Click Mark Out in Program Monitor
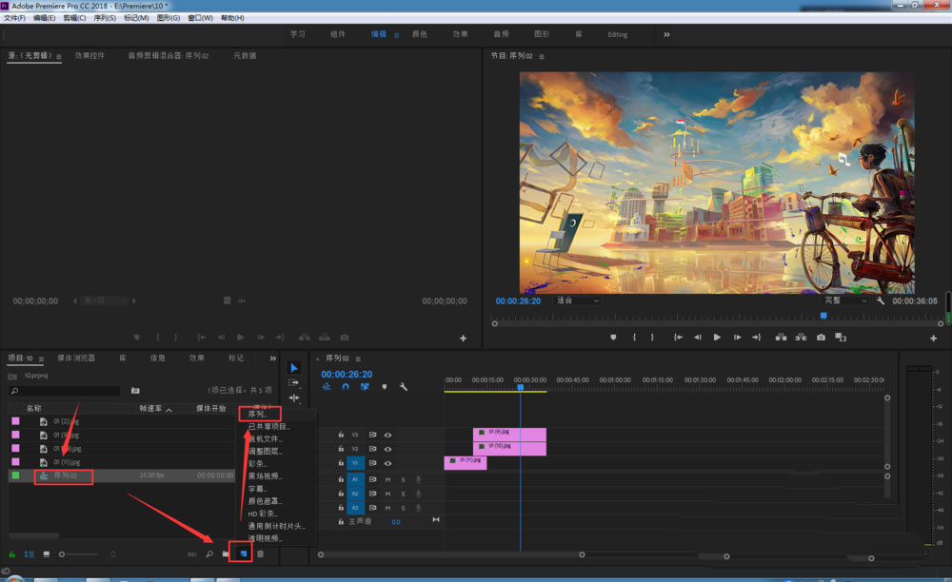The image size is (952, 582). coord(653,337)
